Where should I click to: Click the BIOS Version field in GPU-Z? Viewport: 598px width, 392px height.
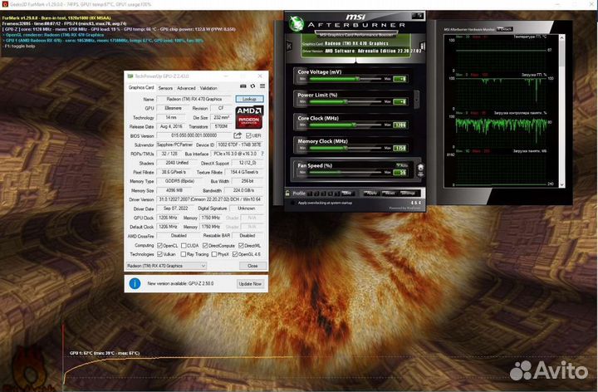click(x=194, y=135)
